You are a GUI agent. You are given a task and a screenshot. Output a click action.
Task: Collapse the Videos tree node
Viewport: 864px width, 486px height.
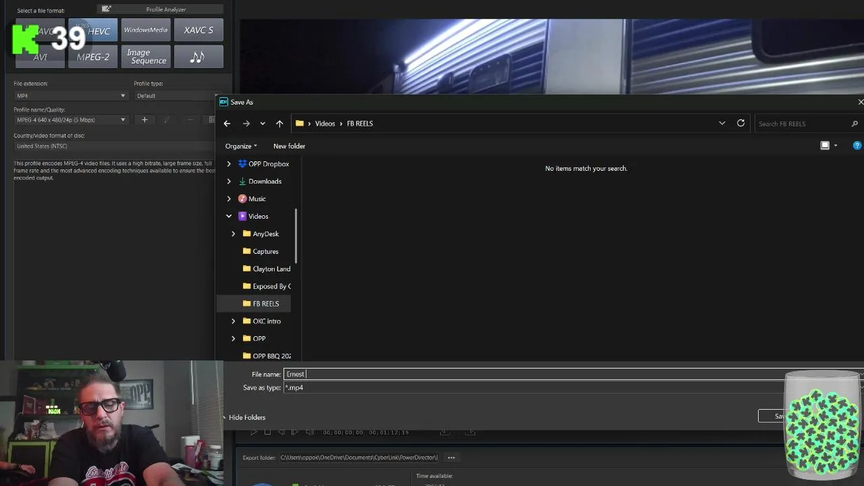229,217
